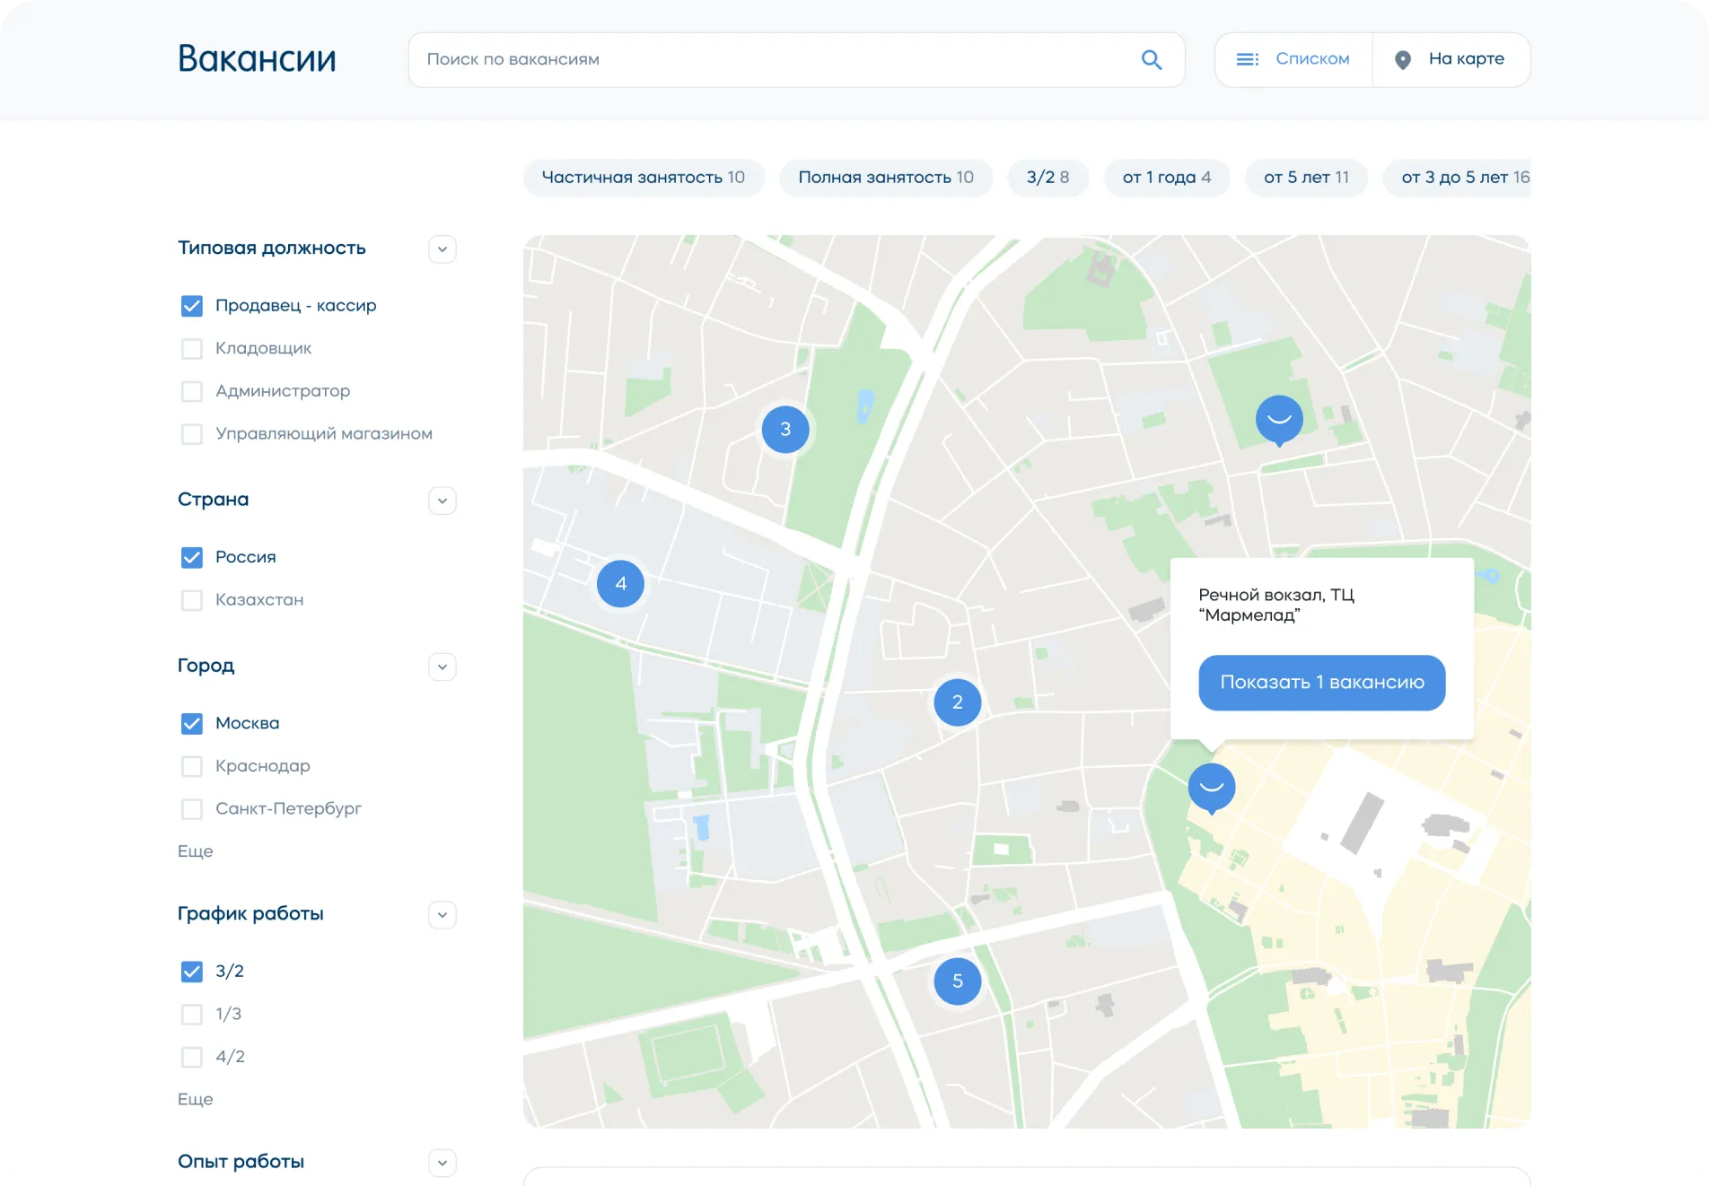
Task: Uncheck the Продавец - кассир checkbox
Action: 192,306
